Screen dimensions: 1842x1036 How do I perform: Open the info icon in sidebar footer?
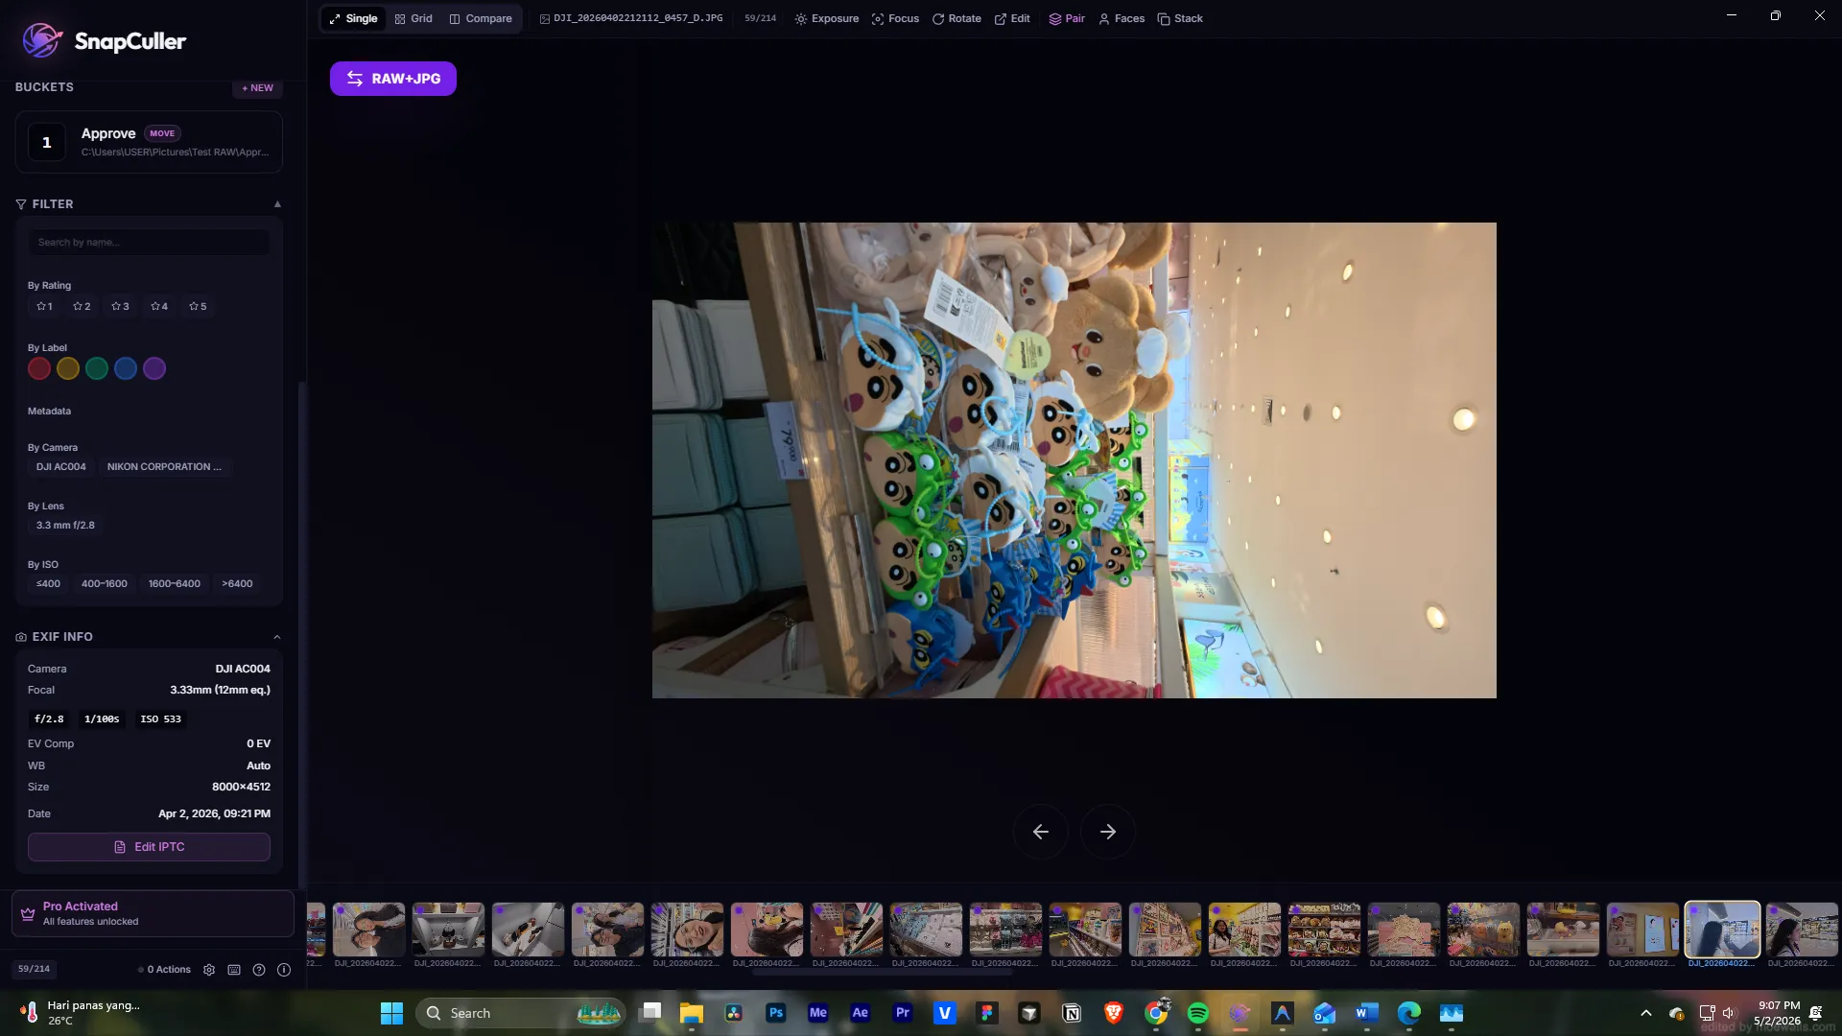[x=284, y=970]
